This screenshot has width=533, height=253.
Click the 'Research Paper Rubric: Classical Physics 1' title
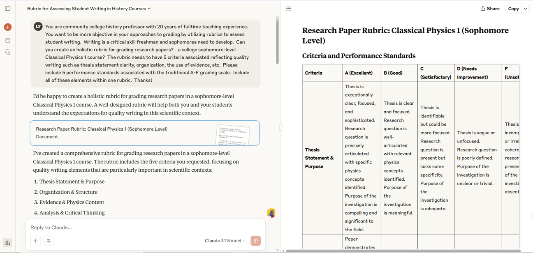pos(405,35)
